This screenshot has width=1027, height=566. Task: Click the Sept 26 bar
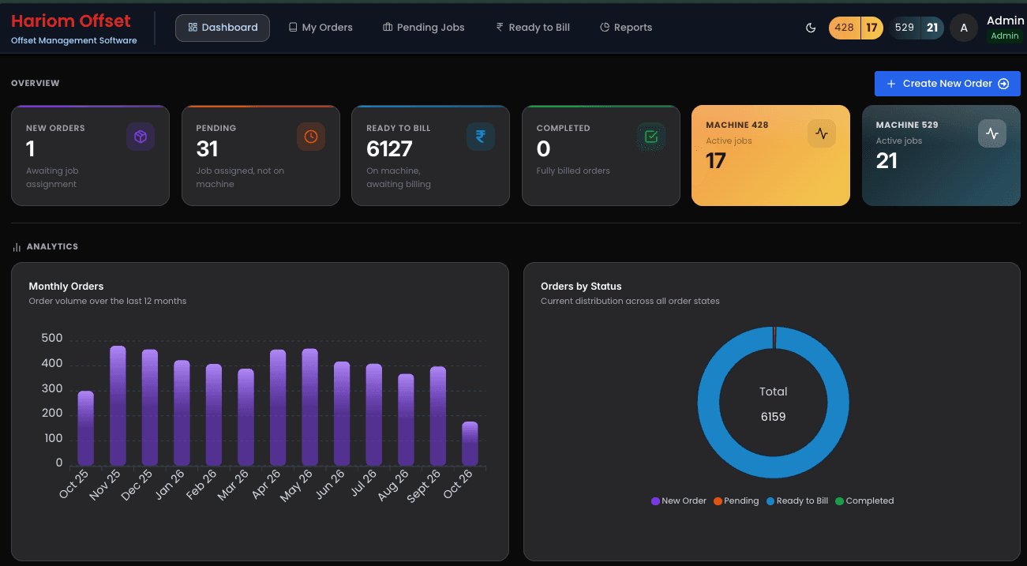click(x=438, y=416)
